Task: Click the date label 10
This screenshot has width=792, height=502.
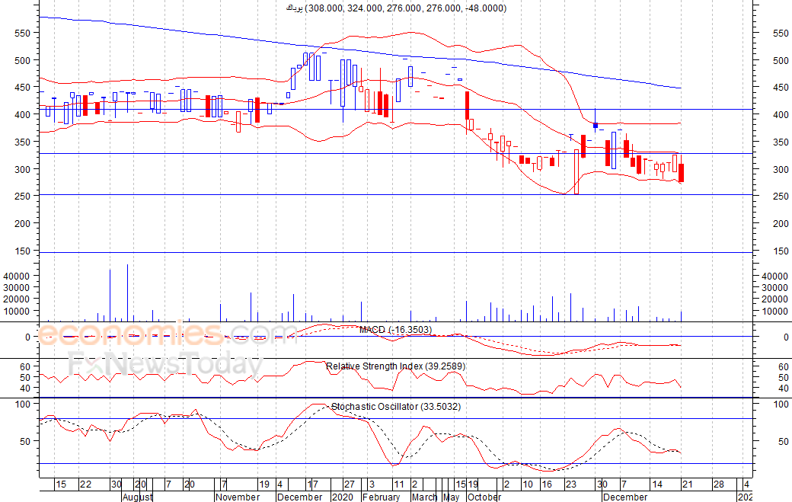Action: (x=528, y=484)
